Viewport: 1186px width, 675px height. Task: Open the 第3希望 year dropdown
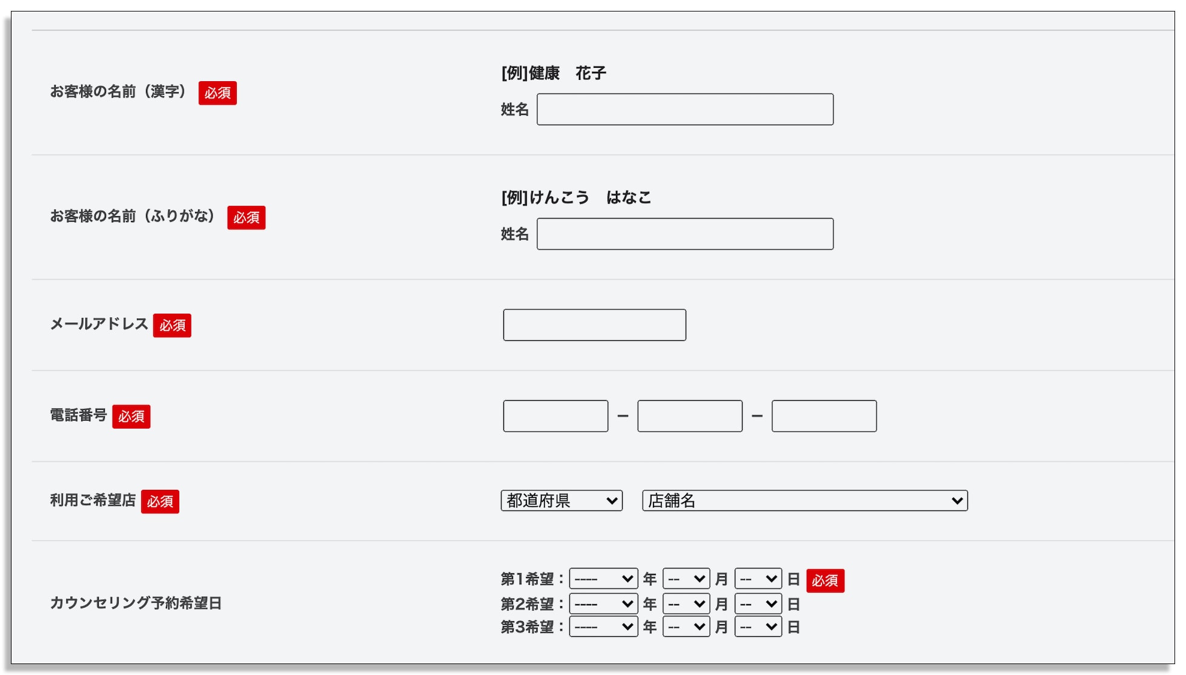[x=603, y=627]
